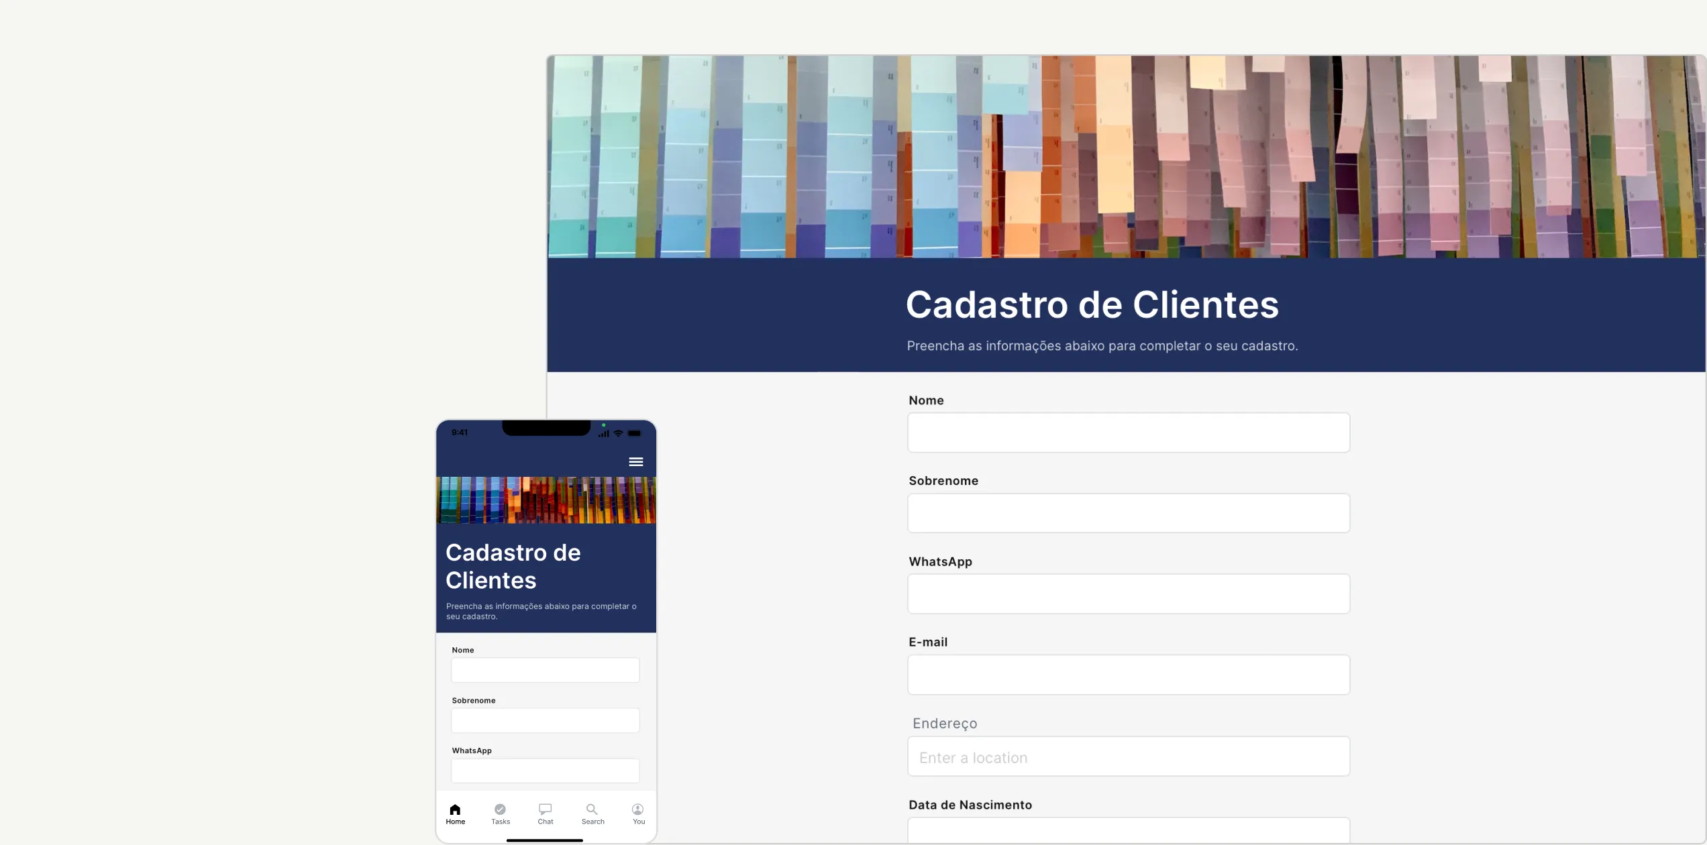Open the Chat tab in the phone nav bar

(546, 814)
